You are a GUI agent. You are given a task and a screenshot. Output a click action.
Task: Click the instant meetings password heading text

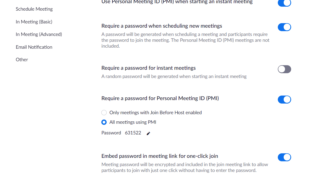(x=149, y=68)
